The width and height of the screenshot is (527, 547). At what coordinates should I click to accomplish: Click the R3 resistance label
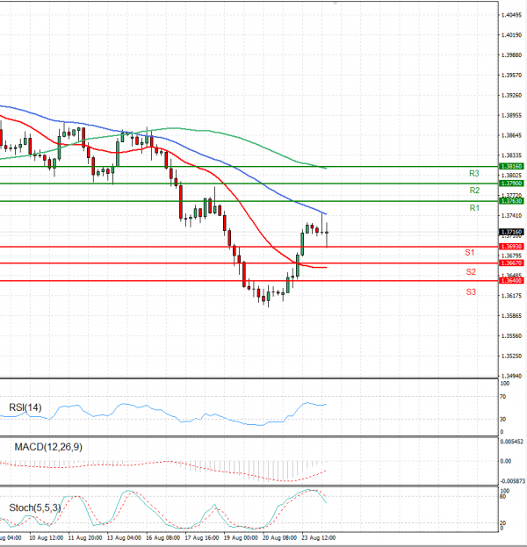[x=474, y=173]
